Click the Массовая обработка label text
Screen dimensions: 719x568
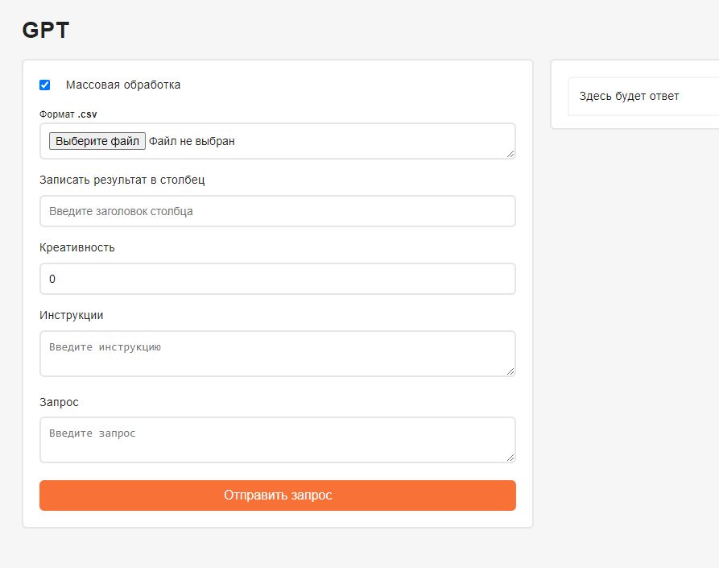pyautogui.click(x=123, y=85)
